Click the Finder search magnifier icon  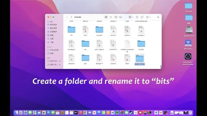tap(158, 17)
